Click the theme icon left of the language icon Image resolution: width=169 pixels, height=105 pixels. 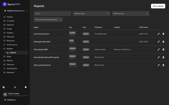[4, 87]
